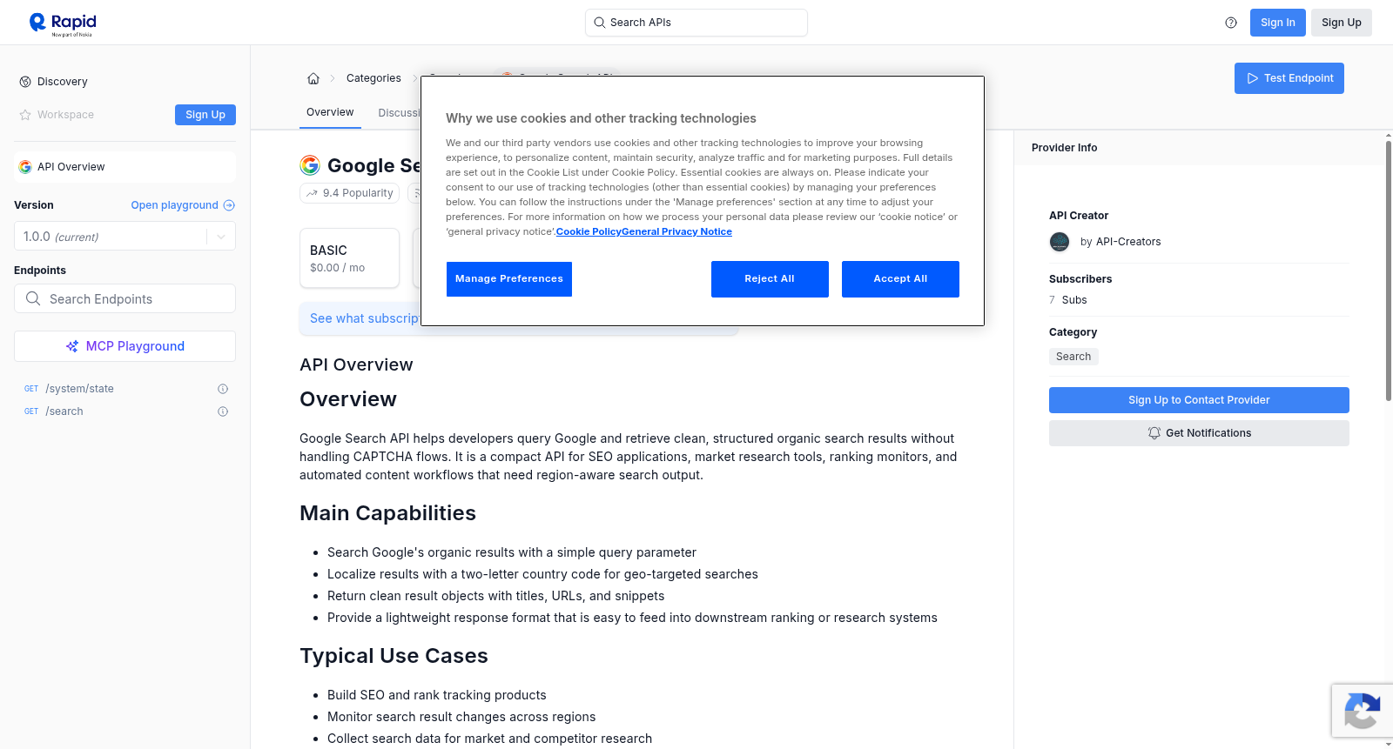The image size is (1393, 749).
Task: Click the search magnifier in top bar
Action: (599, 23)
